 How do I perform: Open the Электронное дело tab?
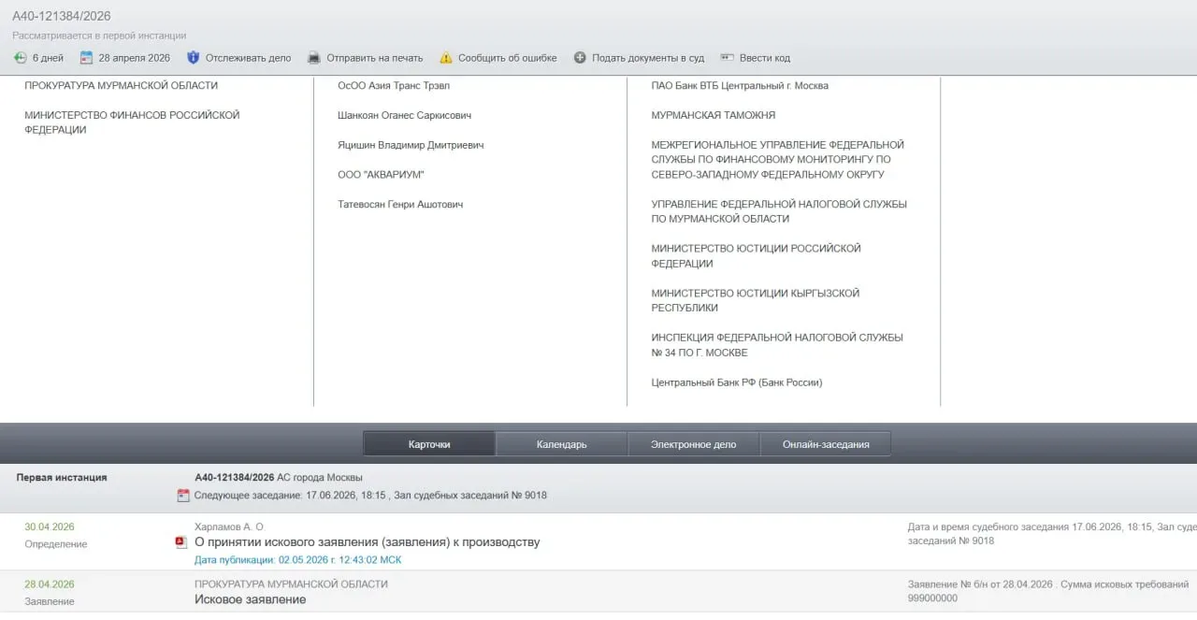point(694,444)
